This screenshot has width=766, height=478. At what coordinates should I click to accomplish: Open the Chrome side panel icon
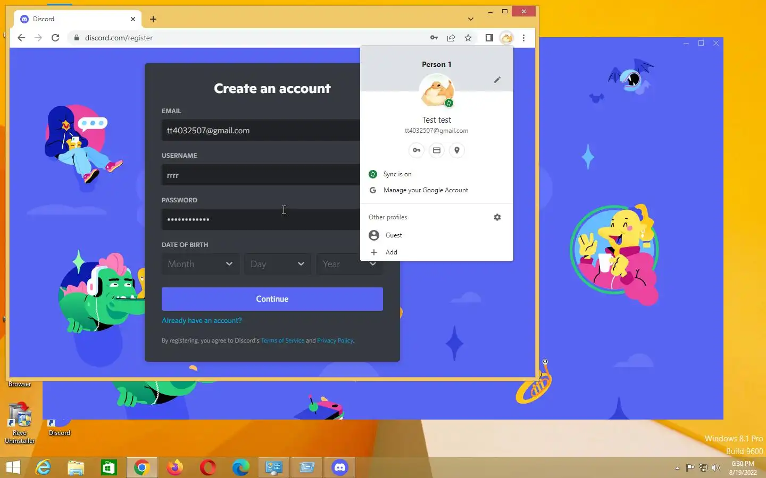pyautogui.click(x=489, y=38)
